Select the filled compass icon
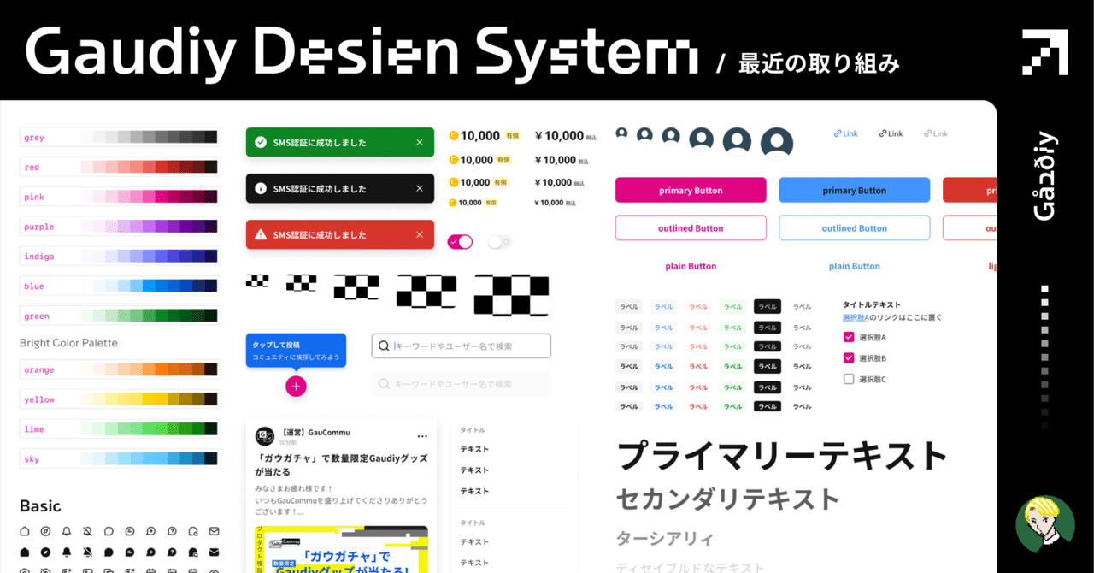1094x573 pixels. 45,552
